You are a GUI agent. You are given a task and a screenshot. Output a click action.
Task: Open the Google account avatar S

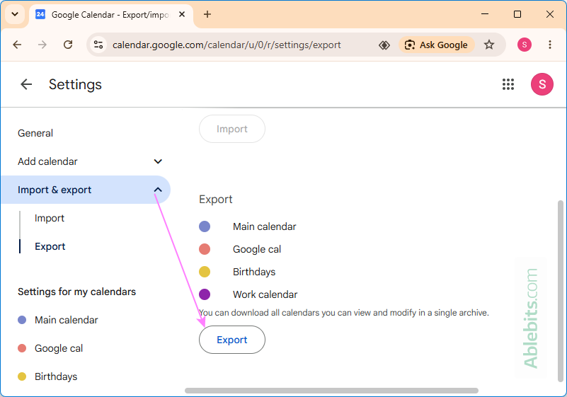coord(542,84)
